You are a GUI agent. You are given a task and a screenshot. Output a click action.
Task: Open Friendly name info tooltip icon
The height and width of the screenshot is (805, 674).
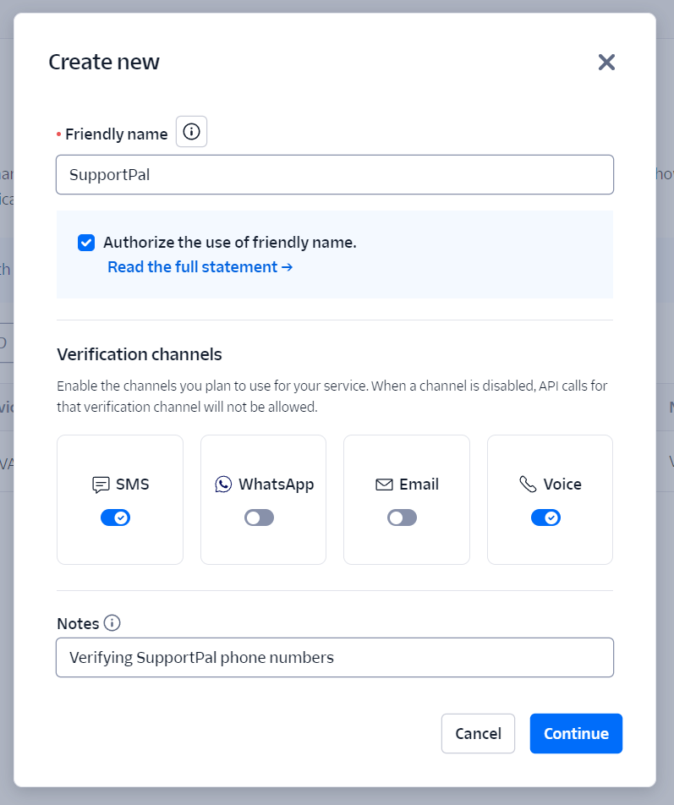[x=191, y=132]
